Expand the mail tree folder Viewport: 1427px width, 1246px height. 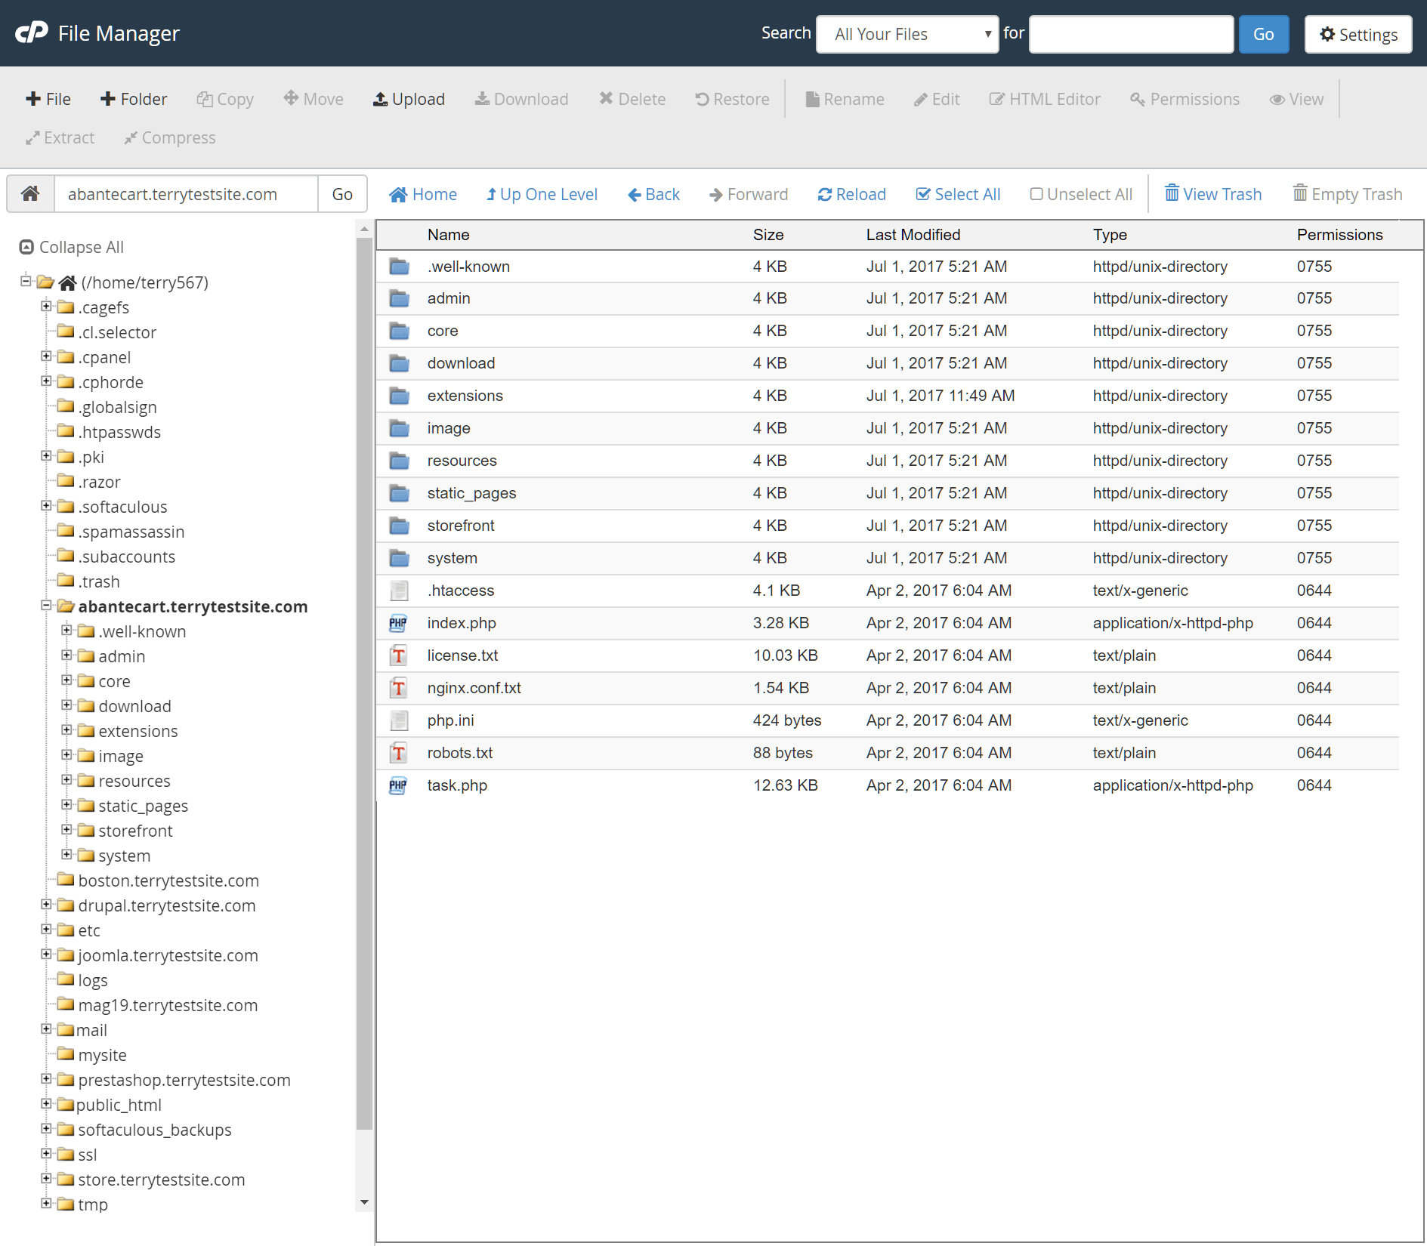tap(46, 1029)
